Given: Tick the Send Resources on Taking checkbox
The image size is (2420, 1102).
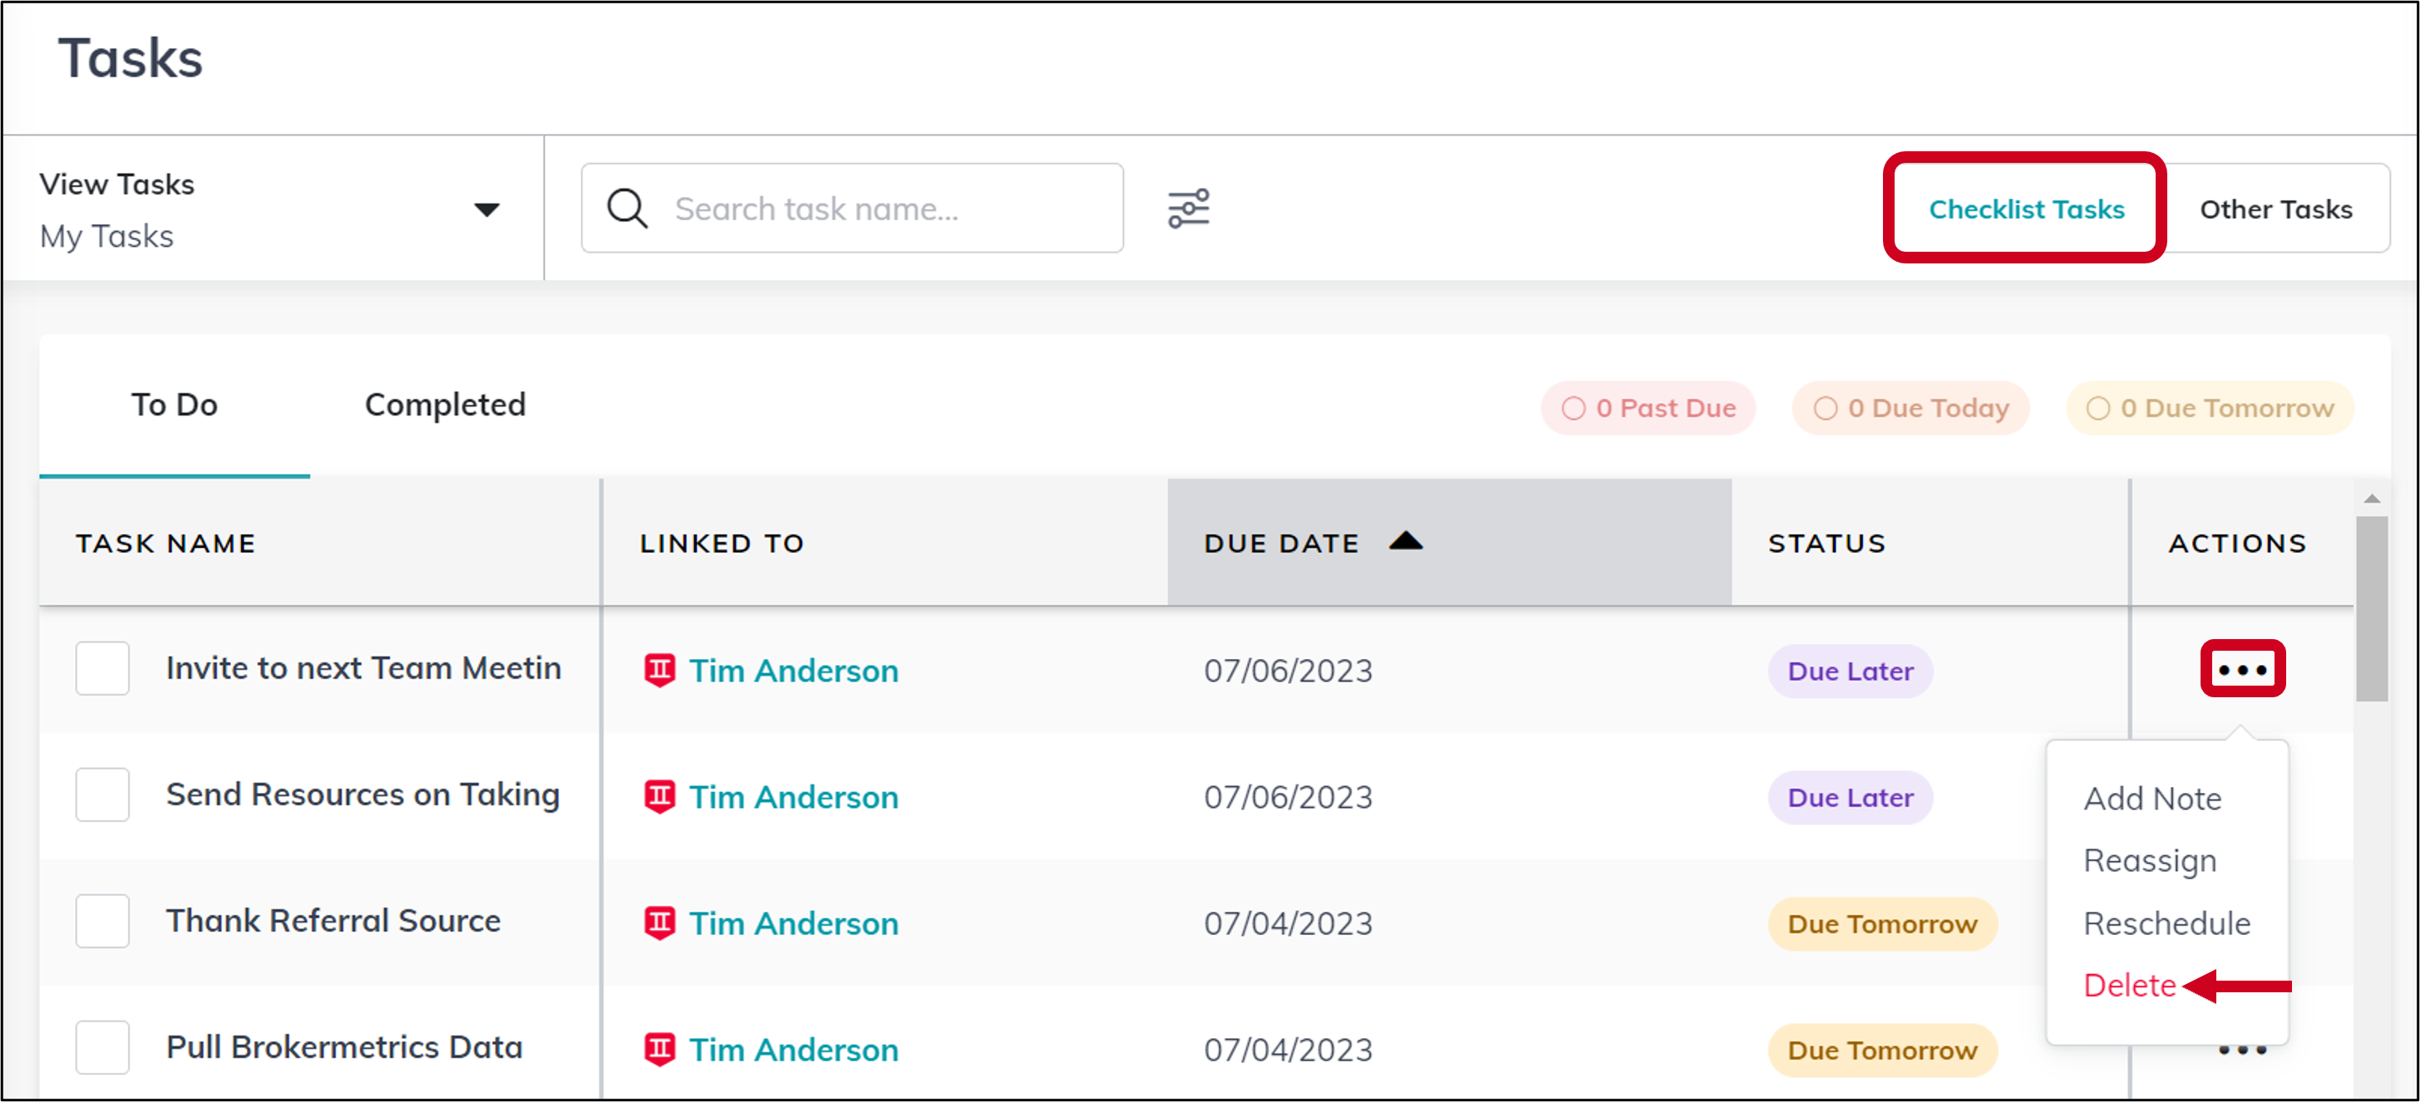Looking at the screenshot, I should pyautogui.click(x=102, y=795).
